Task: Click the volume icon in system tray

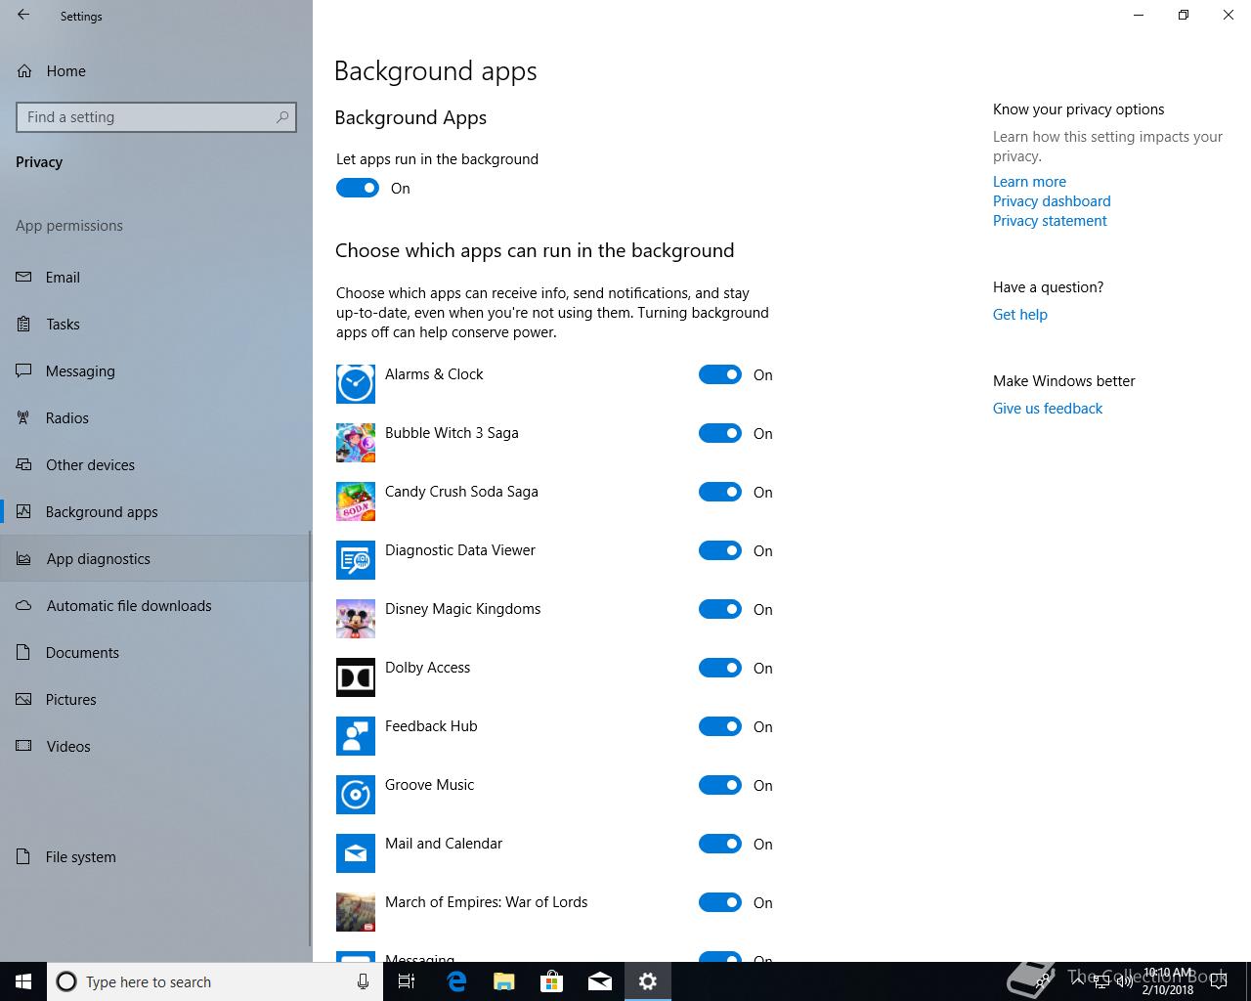Action: 1124,981
